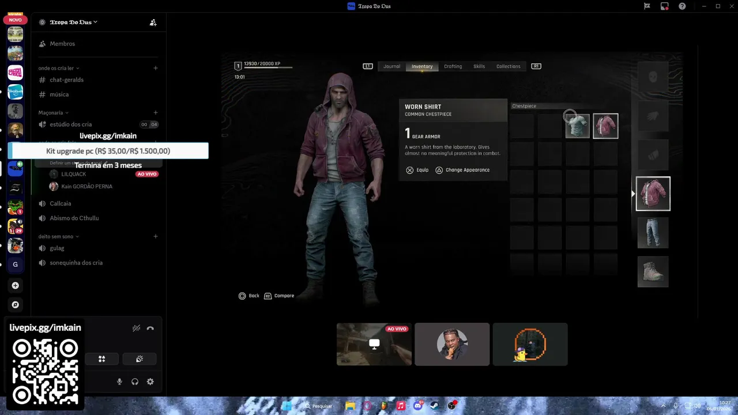Toggle microphone mute
Screen dimensions: 738x415
[x=120, y=382]
